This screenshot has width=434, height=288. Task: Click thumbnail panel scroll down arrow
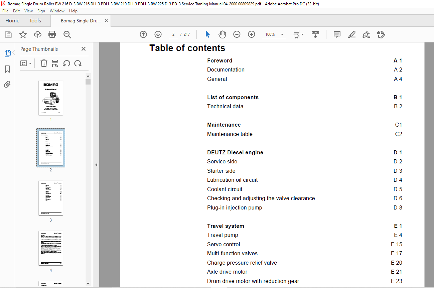click(x=88, y=283)
